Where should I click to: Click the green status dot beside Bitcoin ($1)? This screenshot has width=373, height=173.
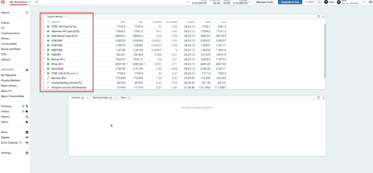click(48, 59)
